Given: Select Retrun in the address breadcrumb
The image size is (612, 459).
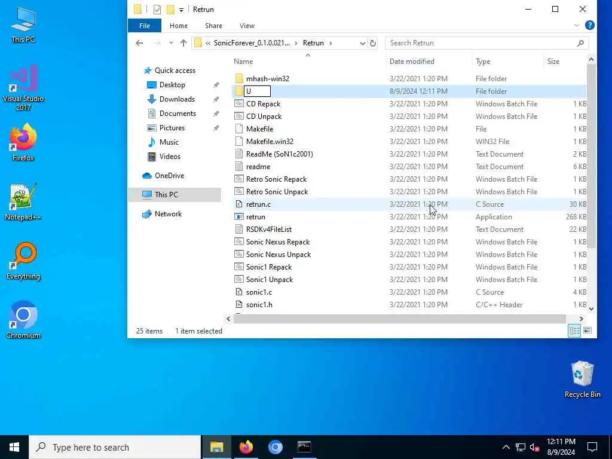Looking at the screenshot, I should coord(313,43).
